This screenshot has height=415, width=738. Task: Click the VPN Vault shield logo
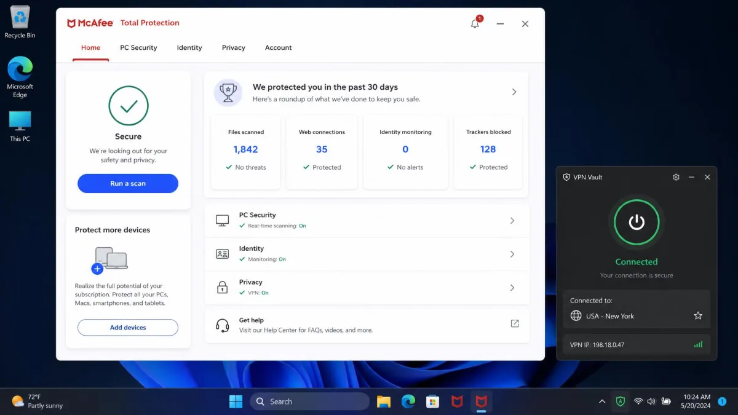[x=566, y=177]
